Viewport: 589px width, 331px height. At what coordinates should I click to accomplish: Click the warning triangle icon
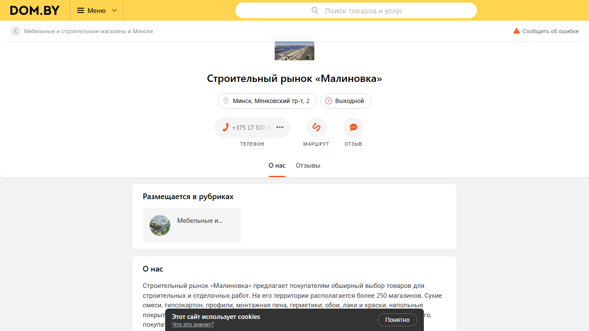click(x=517, y=31)
